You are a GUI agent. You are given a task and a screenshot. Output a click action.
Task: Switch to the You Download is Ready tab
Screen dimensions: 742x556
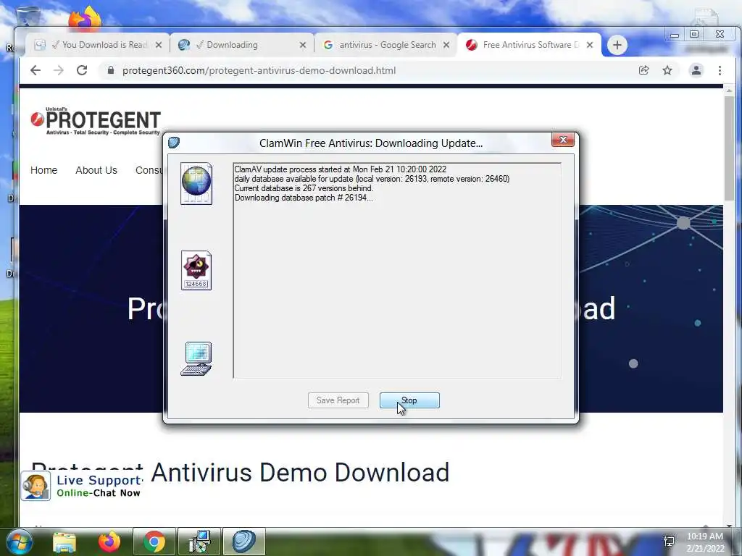point(99,45)
